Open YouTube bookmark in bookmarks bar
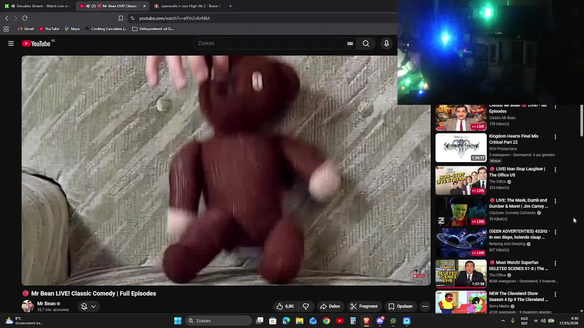The image size is (584, 328). tap(49, 29)
